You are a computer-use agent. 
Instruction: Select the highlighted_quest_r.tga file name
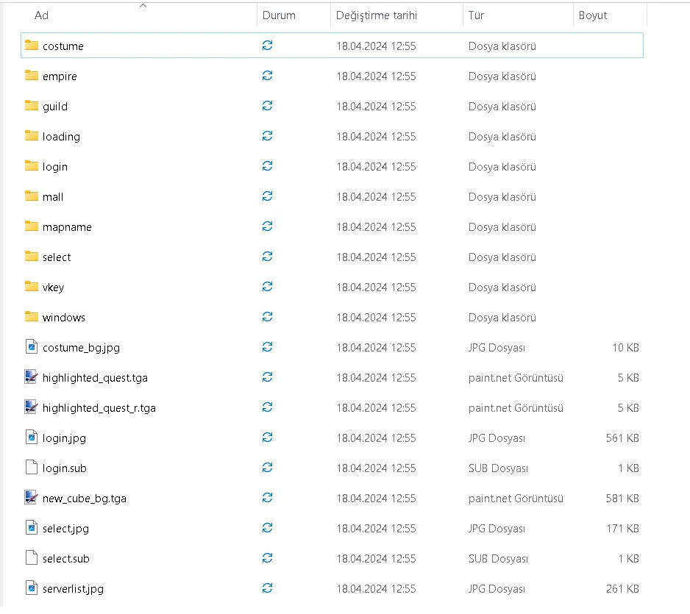(x=99, y=408)
